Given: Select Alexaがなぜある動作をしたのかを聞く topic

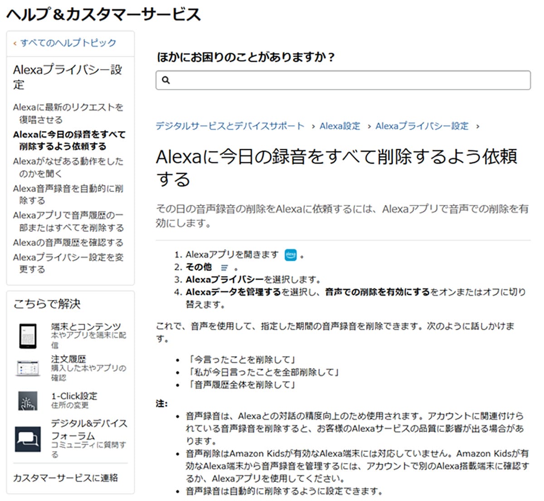Looking at the screenshot, I should click(68, 167).
